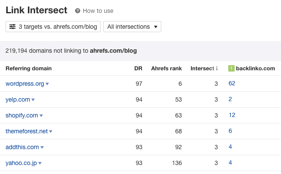Expand the addthis.com dropdown arrow
Viewport: 281px width, 174px height.
42,147
